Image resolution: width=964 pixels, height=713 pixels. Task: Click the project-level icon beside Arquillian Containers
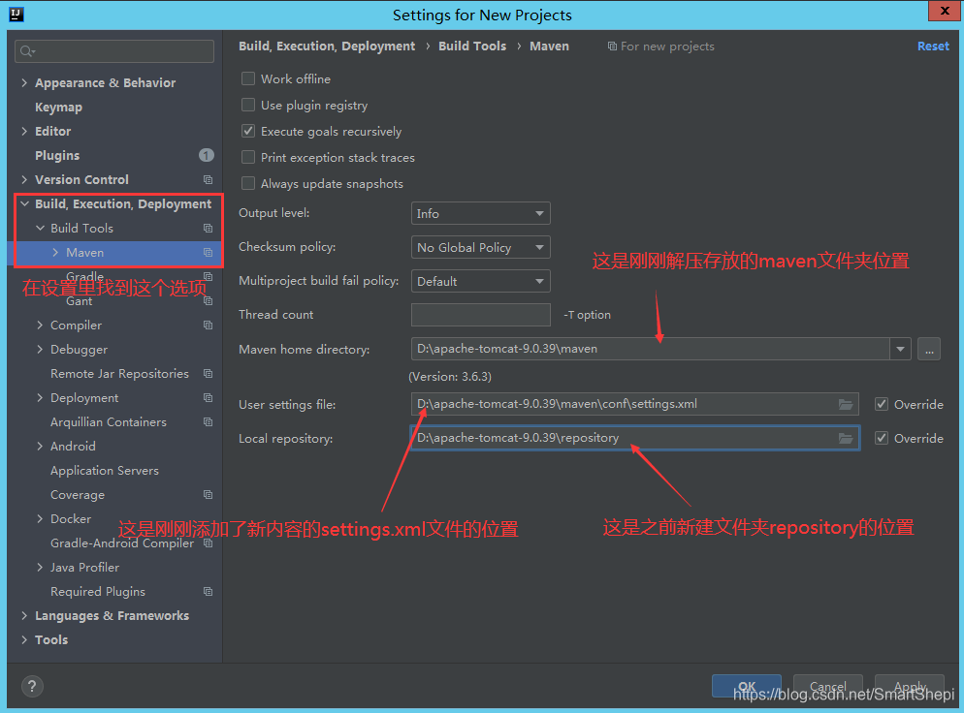tap(208, 422)
